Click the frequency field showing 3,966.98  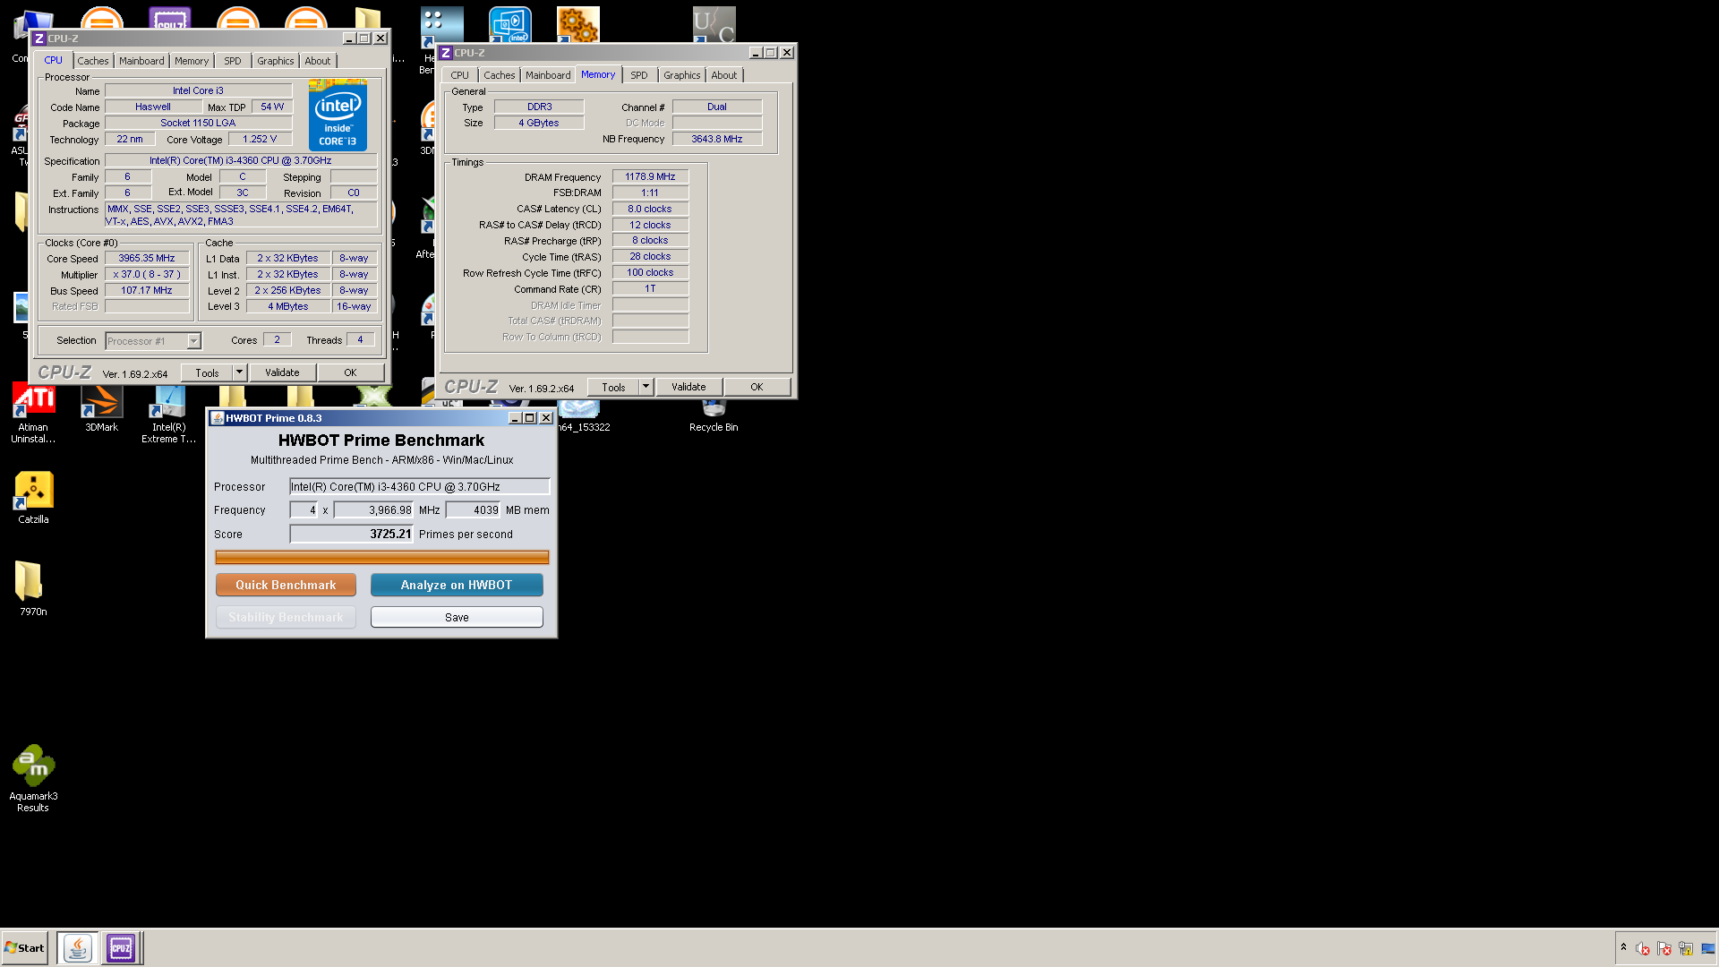373,510
